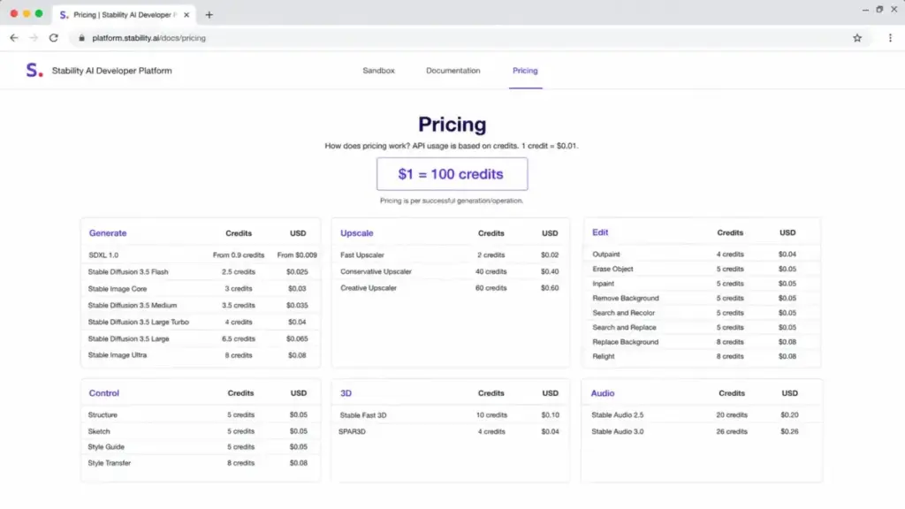Click the Creative Upscaler row
905x509 pixels.
pyautogui.click(x=450, y=288)
